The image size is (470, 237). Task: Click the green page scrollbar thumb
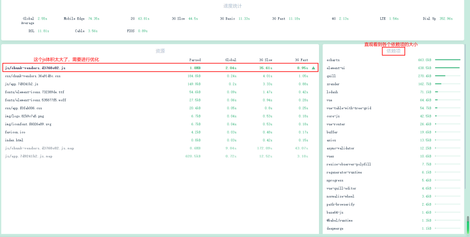coord(468,224)
